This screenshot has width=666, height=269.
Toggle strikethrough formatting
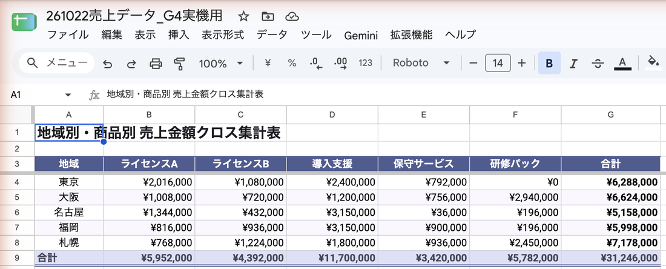598,64
